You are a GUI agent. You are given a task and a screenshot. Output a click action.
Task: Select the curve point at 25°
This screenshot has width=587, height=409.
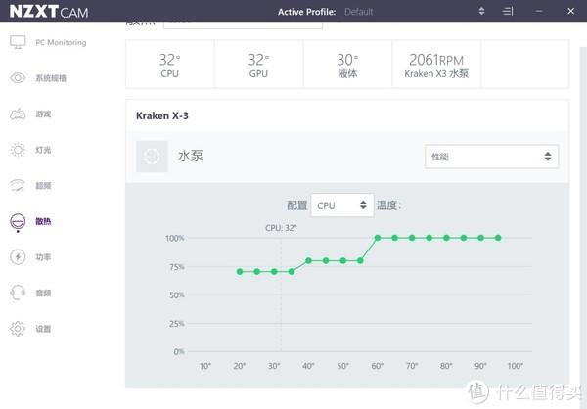coord(256,272)
